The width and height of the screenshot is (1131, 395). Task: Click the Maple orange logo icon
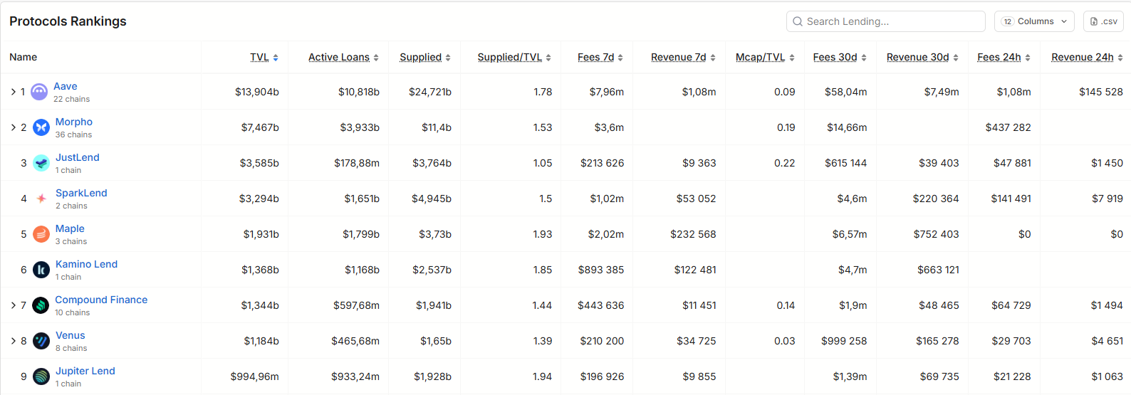click(x=41, y=234)
